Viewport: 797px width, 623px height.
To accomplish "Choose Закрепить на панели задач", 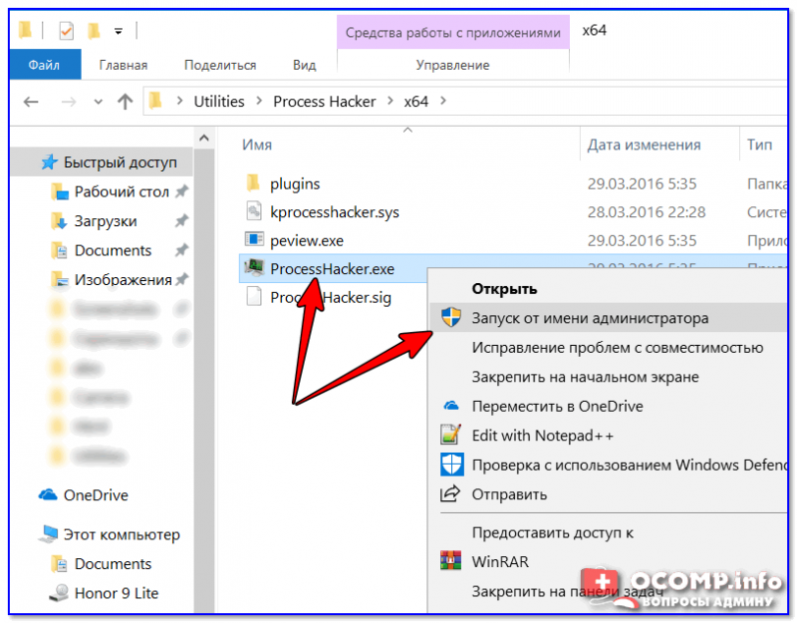I will coord(567,591).
